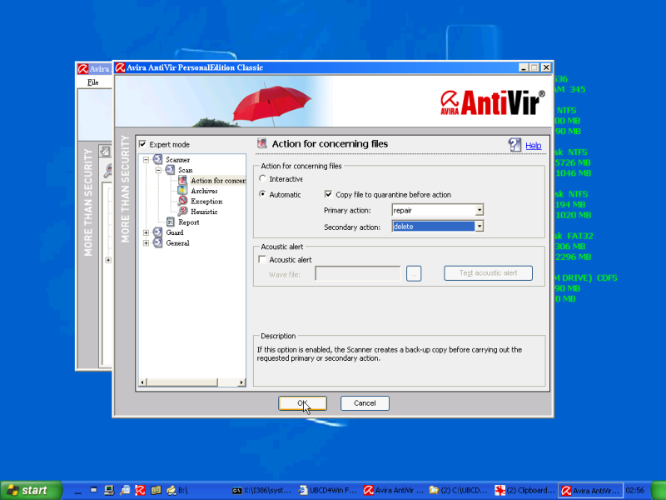Click the Heuristic tree icon
666x500 pixels.
(x=182, y=212)
